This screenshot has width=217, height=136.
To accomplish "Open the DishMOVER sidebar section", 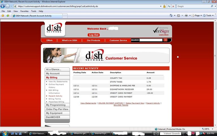I will pos(57,117).
